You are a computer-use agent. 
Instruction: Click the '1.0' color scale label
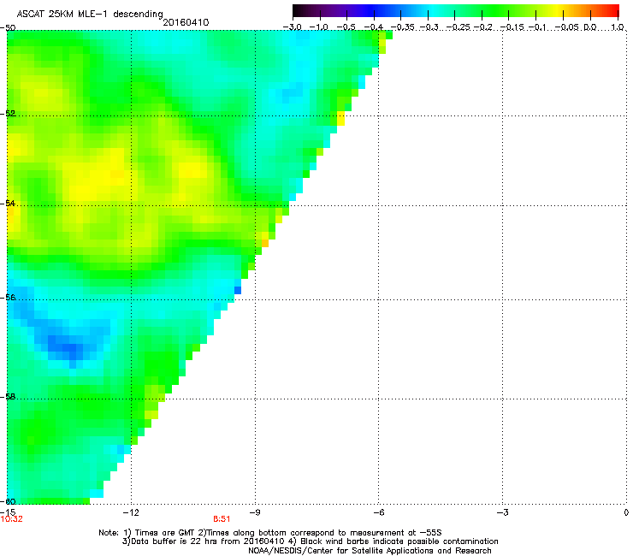pos(618,27)
